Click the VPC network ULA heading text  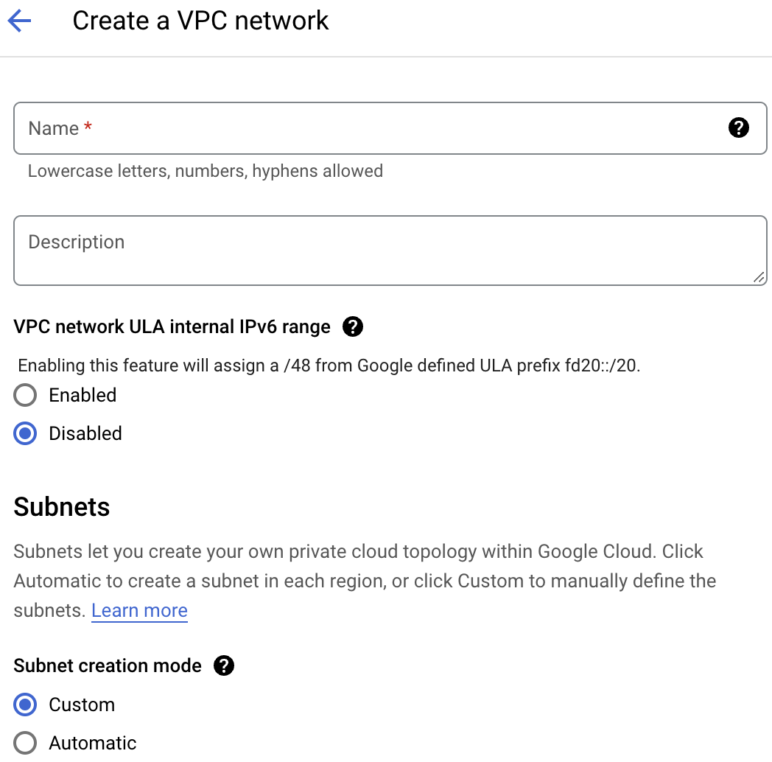pyautogui.click(x=171, y=326)
